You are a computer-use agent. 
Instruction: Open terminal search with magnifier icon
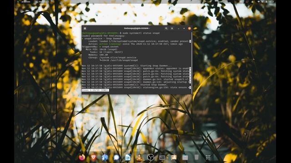click(x=166, y=29)
